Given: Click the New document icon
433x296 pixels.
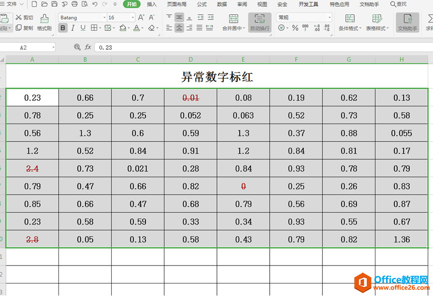Looking at the screenshot, I should 34,4.
